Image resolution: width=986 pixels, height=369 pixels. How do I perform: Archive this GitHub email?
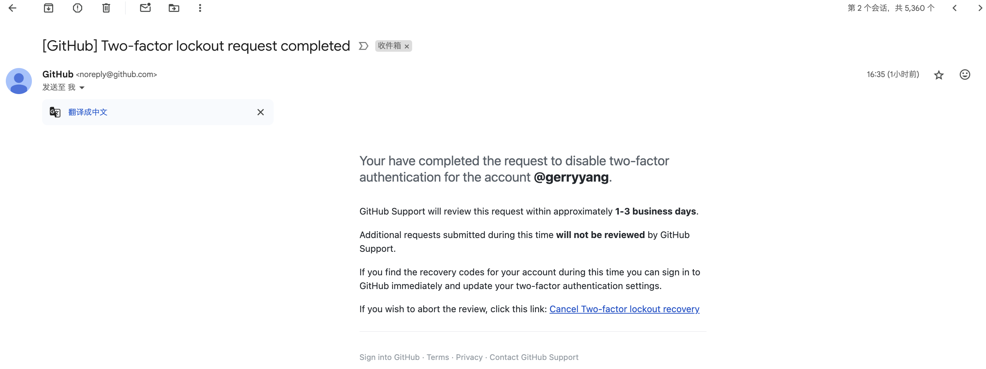[x=48, y=8]
